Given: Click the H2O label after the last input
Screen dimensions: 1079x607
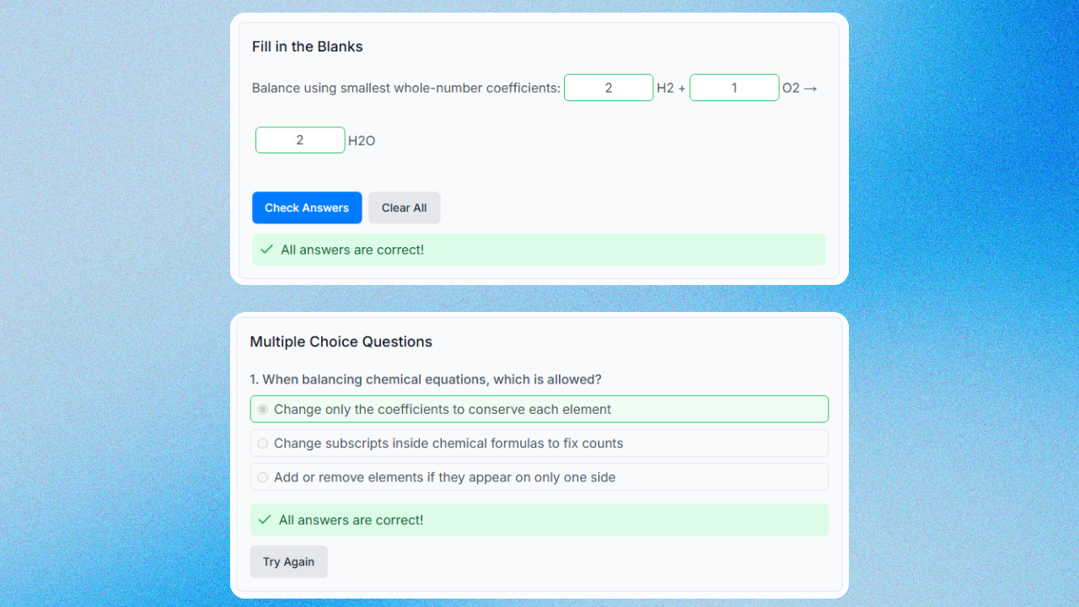Looking at the screenshot, I should click(x=362, y=141).
